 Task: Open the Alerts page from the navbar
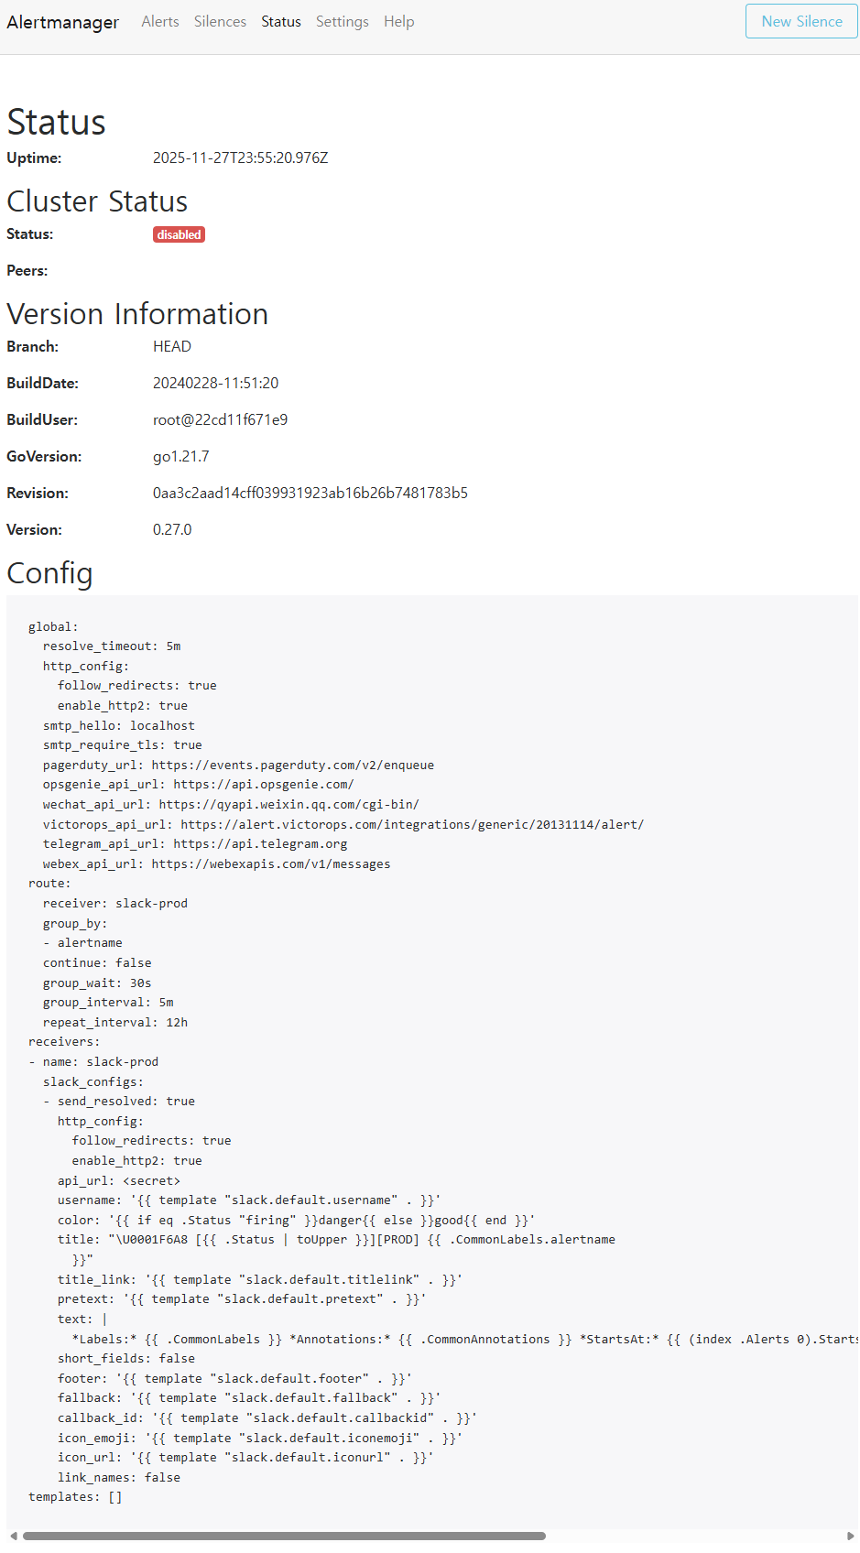coord(160,21)
